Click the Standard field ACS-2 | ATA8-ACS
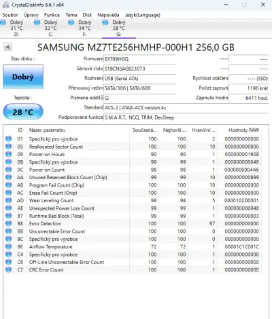 tap(186, 108)
